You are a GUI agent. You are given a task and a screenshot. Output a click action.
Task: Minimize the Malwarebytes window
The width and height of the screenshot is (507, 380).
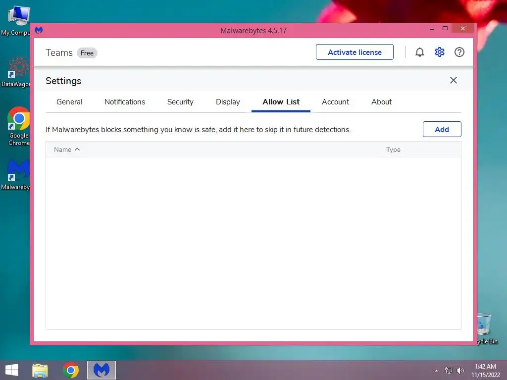(432, 29)
